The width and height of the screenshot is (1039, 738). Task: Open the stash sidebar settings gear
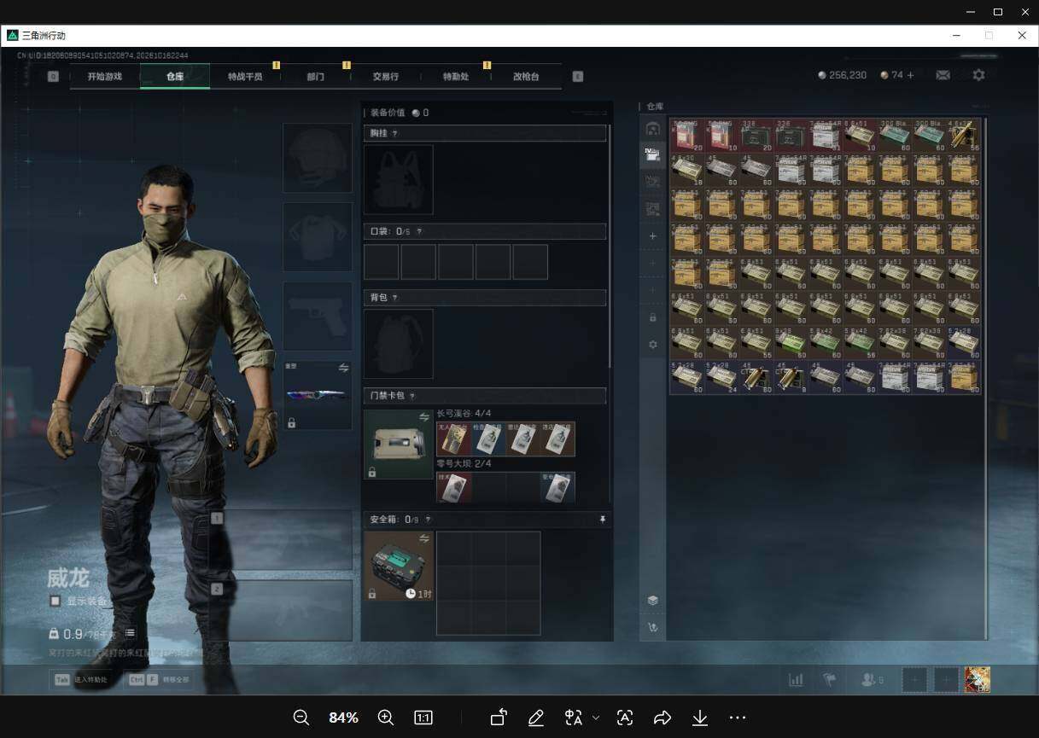coord(653,345)
